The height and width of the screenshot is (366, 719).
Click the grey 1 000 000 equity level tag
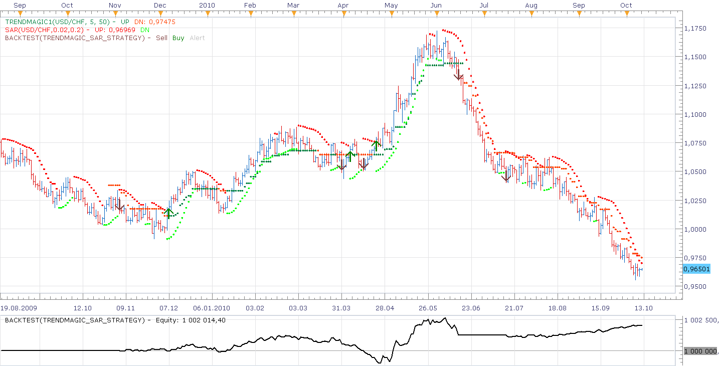700,351
